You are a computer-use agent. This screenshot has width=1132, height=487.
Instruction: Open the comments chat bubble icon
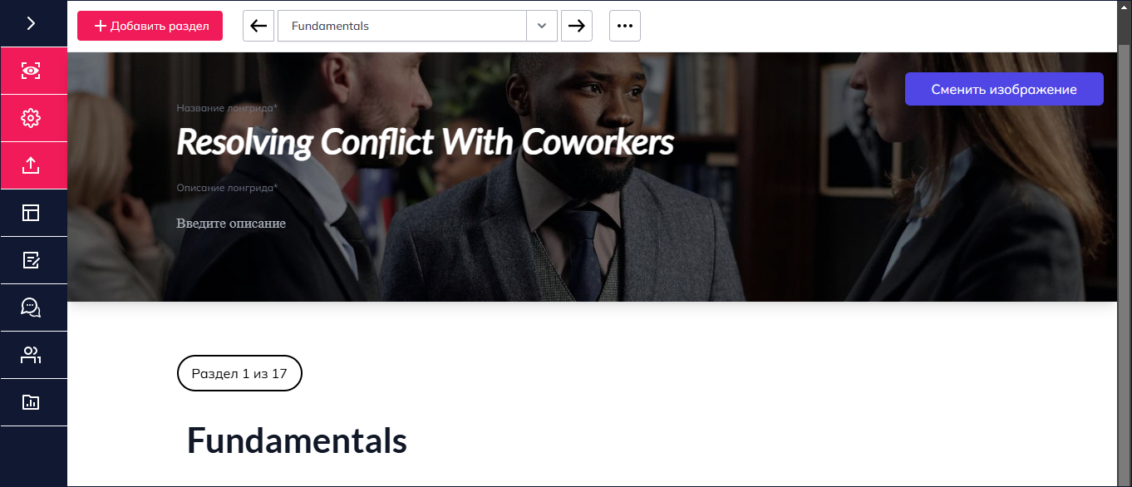click(31, 307)
